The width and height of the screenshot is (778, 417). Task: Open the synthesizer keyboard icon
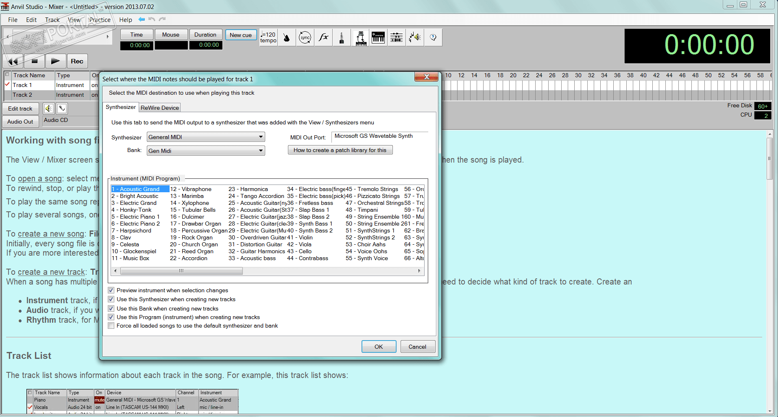378,37
